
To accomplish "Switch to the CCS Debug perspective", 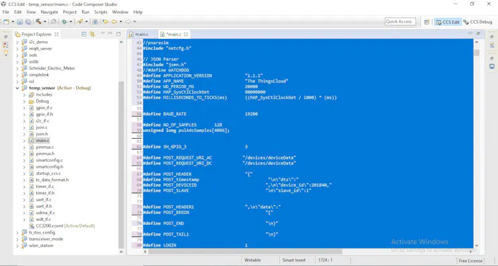I will tap(478, 22).
